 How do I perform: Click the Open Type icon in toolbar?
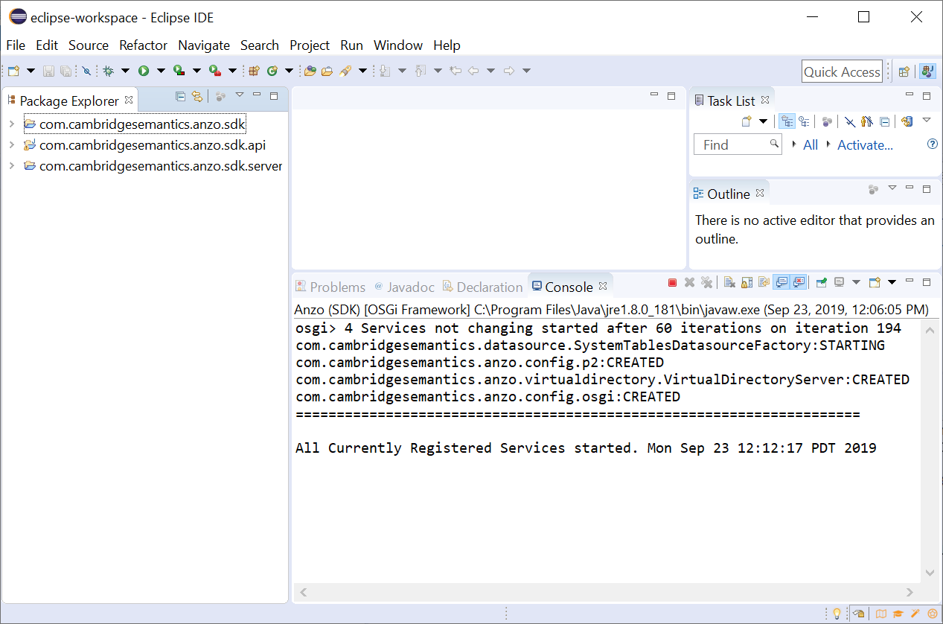point(310,71)
